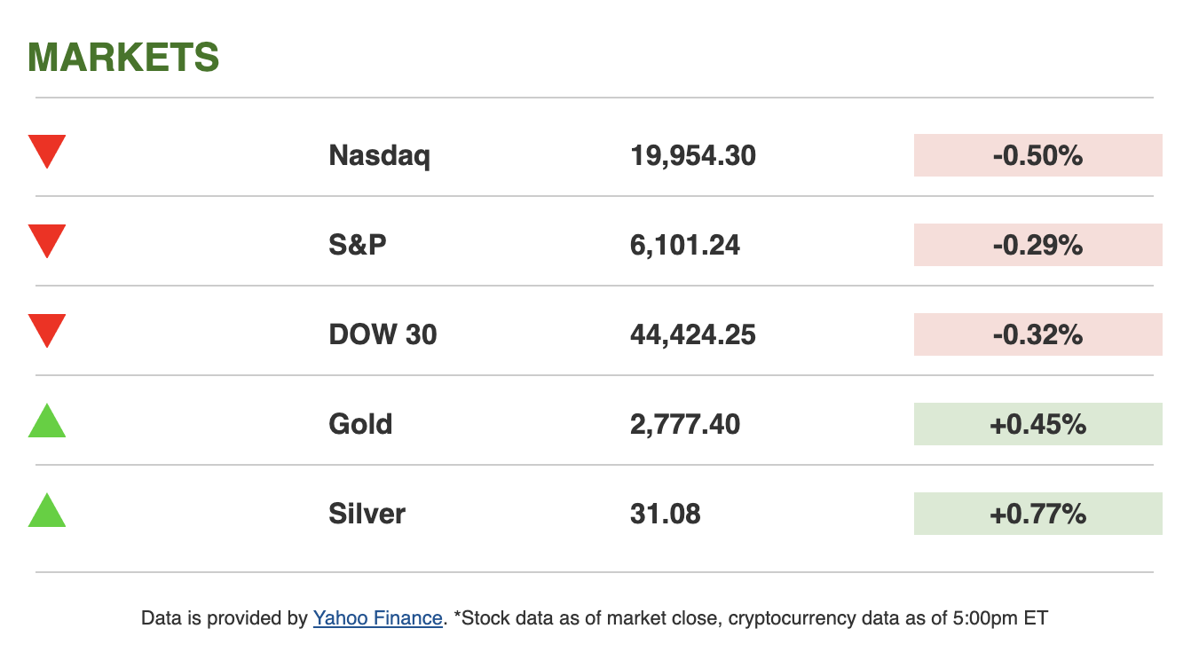Click the red down arrow beside S&P
Viewport: 1191px width, 660px height.
pyautogui.click(x=47, y=240)
